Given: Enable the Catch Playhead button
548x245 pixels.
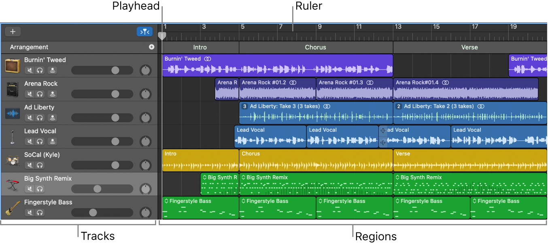Looking at the screenshot, I should (x=144, y=32).
